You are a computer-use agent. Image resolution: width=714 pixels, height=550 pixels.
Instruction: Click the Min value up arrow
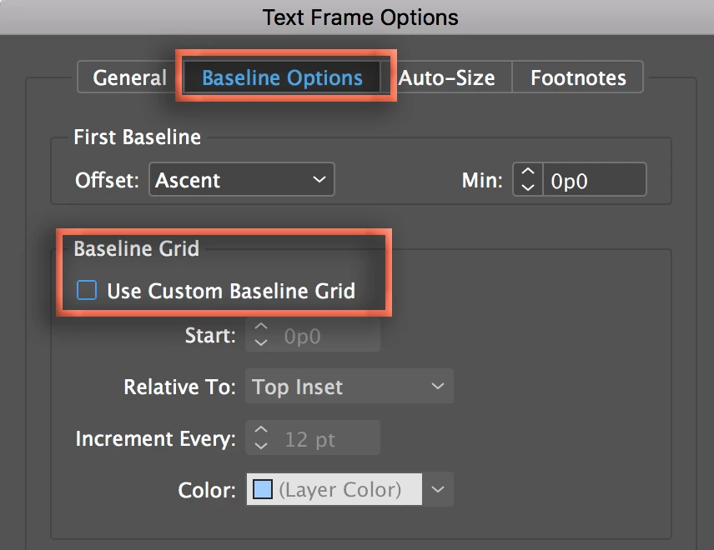coord(527,173)
